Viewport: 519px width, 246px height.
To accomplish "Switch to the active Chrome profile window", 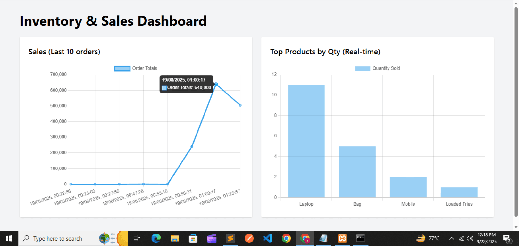I will coord(305,238).
